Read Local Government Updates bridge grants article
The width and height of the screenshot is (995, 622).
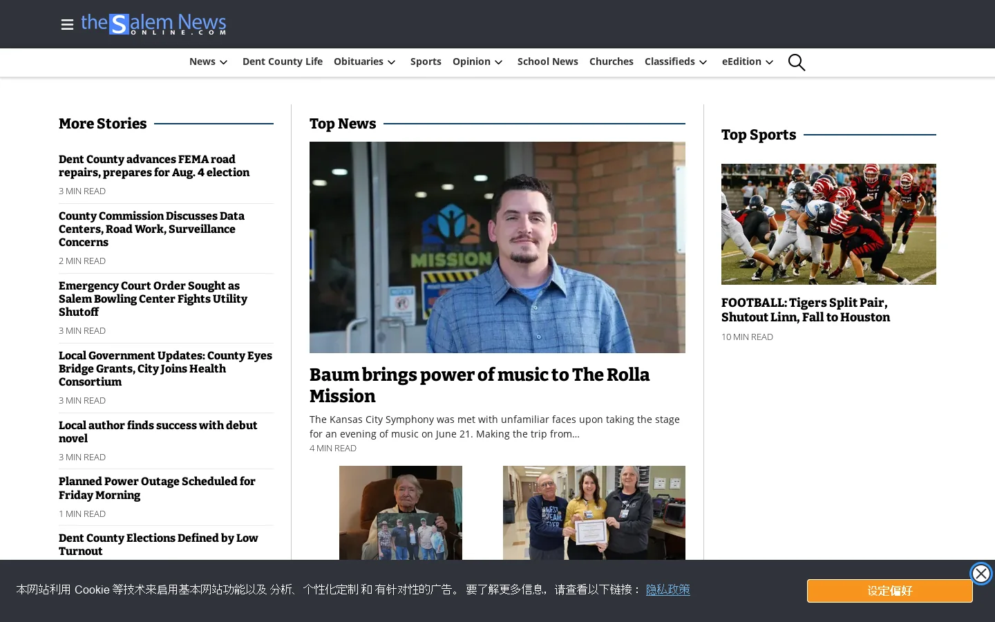tap(165, 368)
